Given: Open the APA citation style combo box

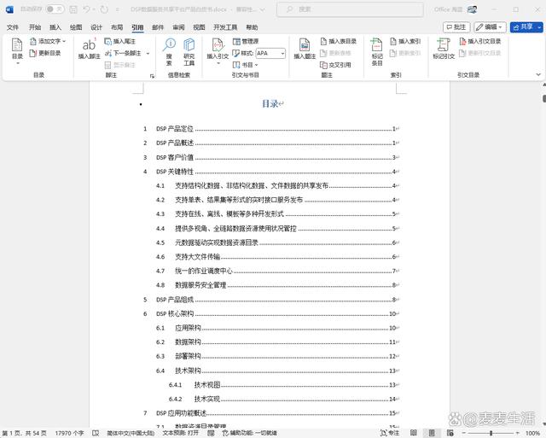Looking at the screenshot, I should tap(270, 53).
